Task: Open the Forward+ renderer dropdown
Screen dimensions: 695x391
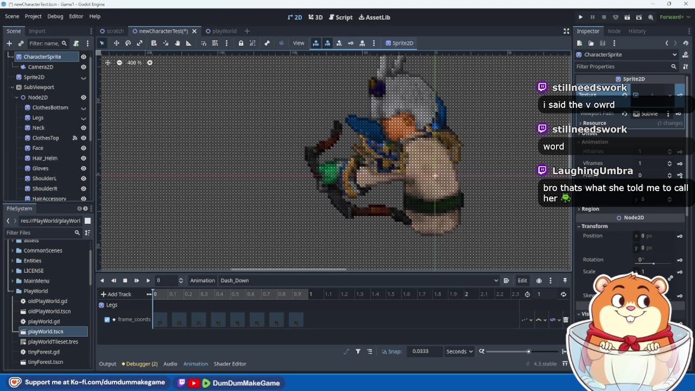Action: [x=675, y=17]
